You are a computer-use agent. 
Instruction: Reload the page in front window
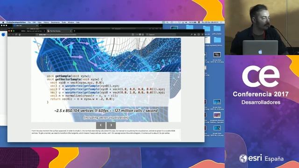tap(16, 35)
